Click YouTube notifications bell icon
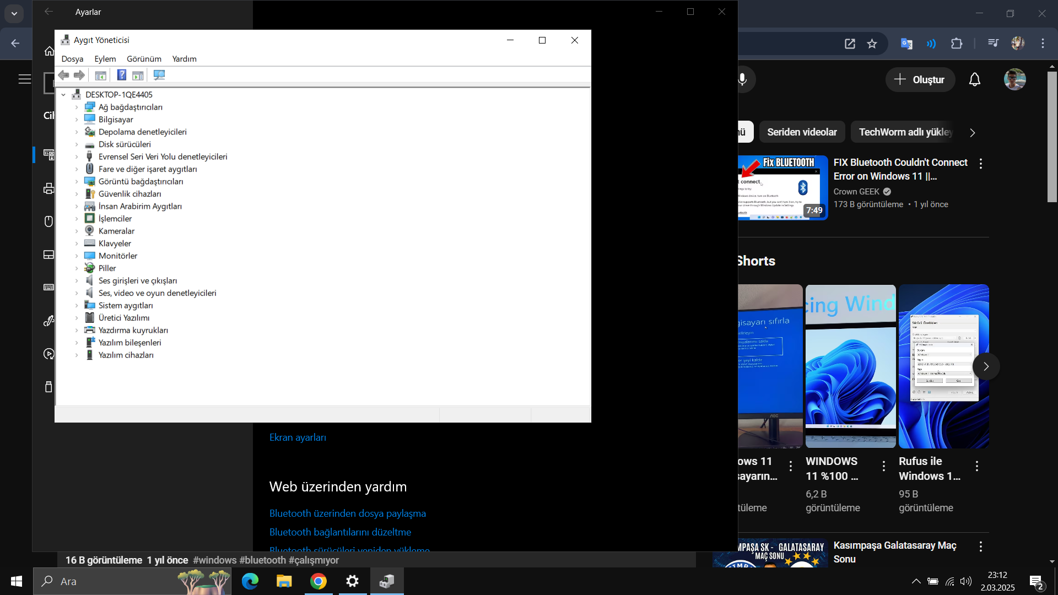Image resolution: width=1058 pixels, height=595 pixels. 974,80
